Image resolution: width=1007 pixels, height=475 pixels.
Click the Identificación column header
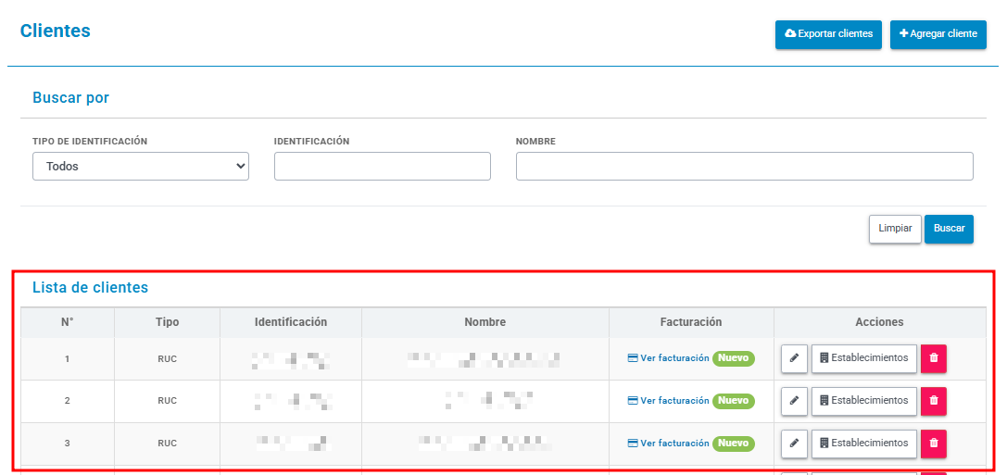[291, 322]
